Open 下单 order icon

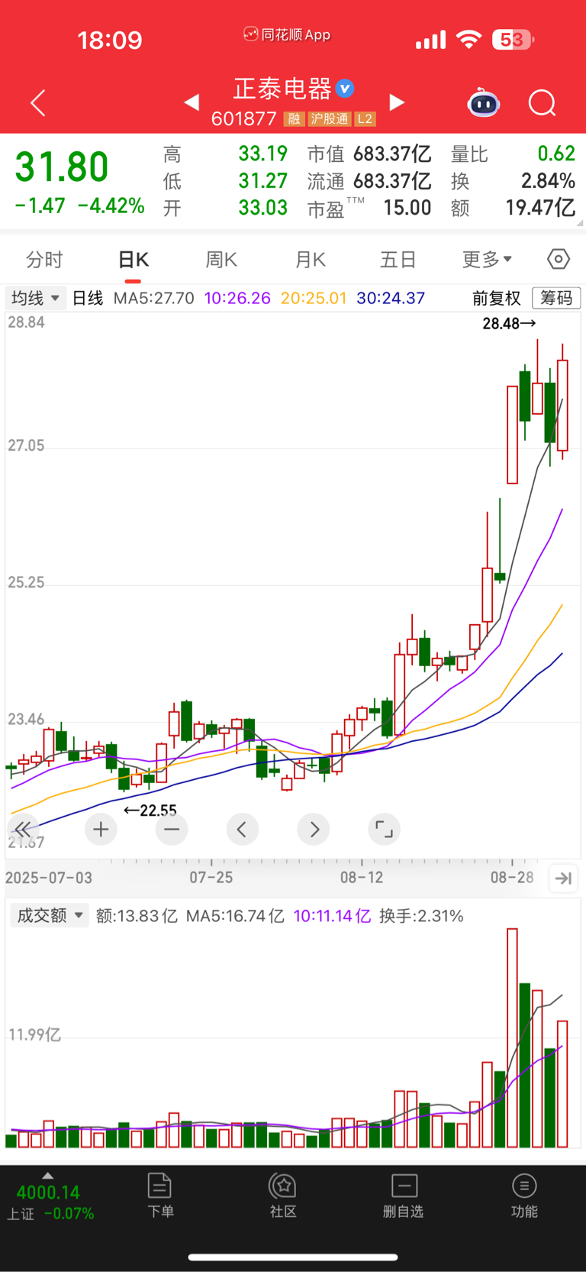pyautogui.click(x=160, y=1196)
